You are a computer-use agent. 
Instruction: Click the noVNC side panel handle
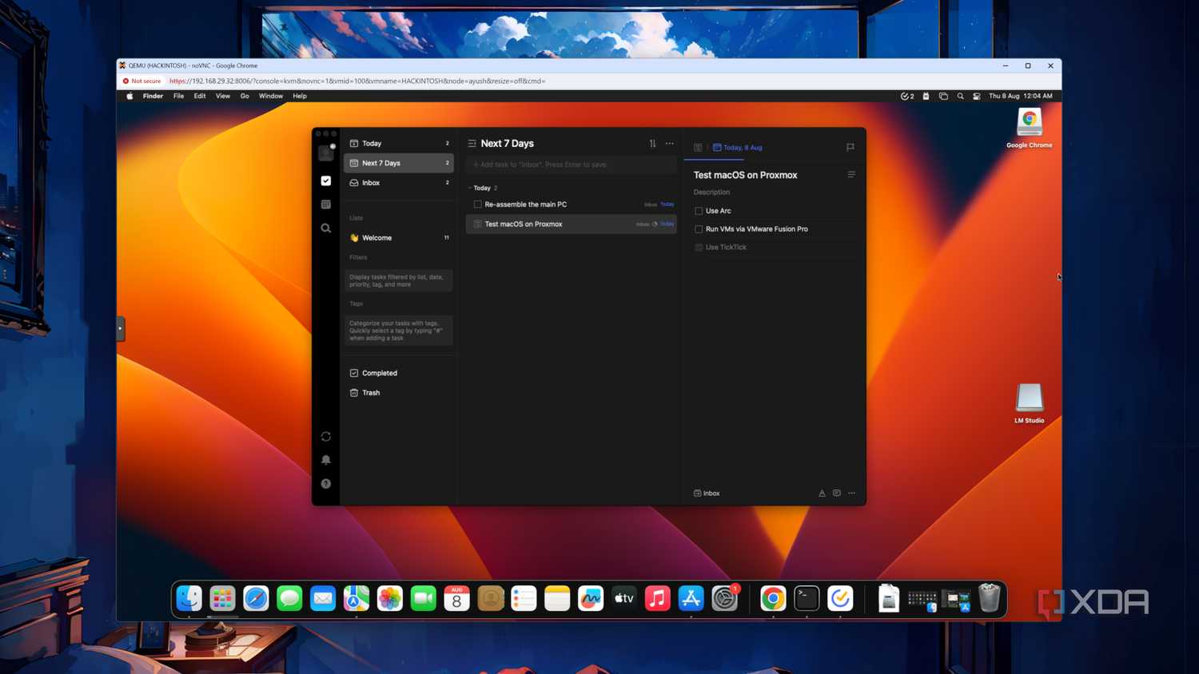tap(121, 328)
